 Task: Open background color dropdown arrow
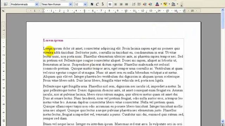click(178, 4)
